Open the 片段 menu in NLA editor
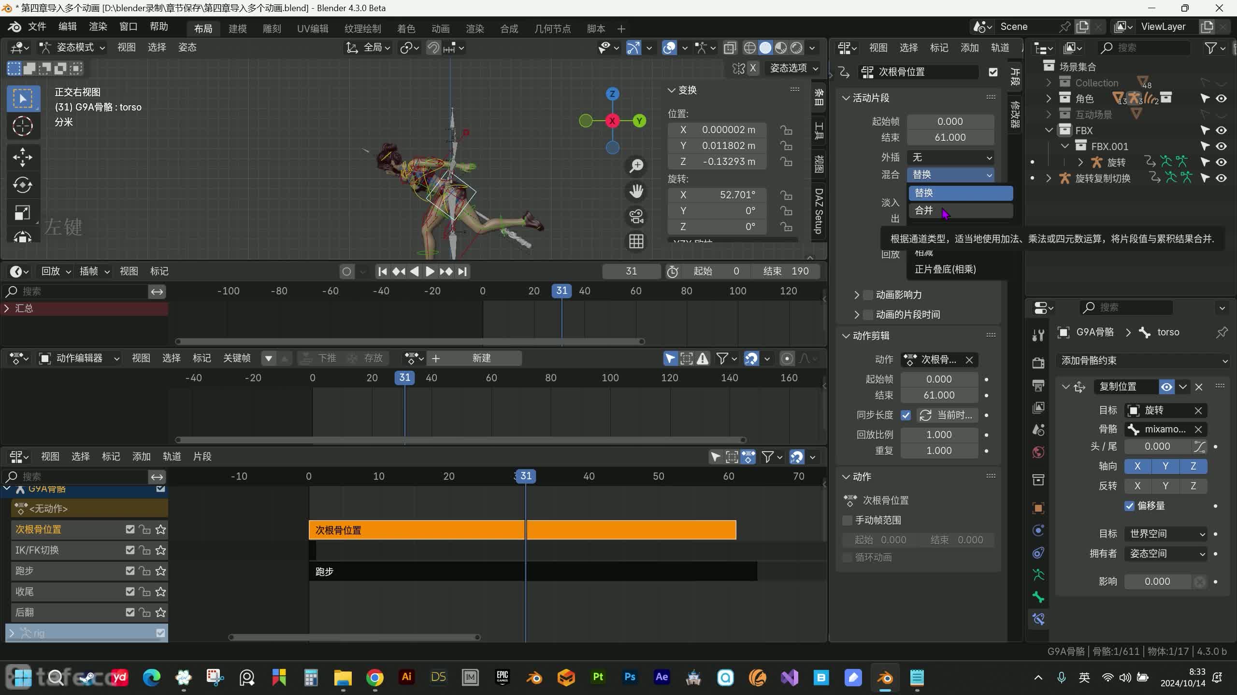This screenshot has height=695, width=1237. (202, 457)
